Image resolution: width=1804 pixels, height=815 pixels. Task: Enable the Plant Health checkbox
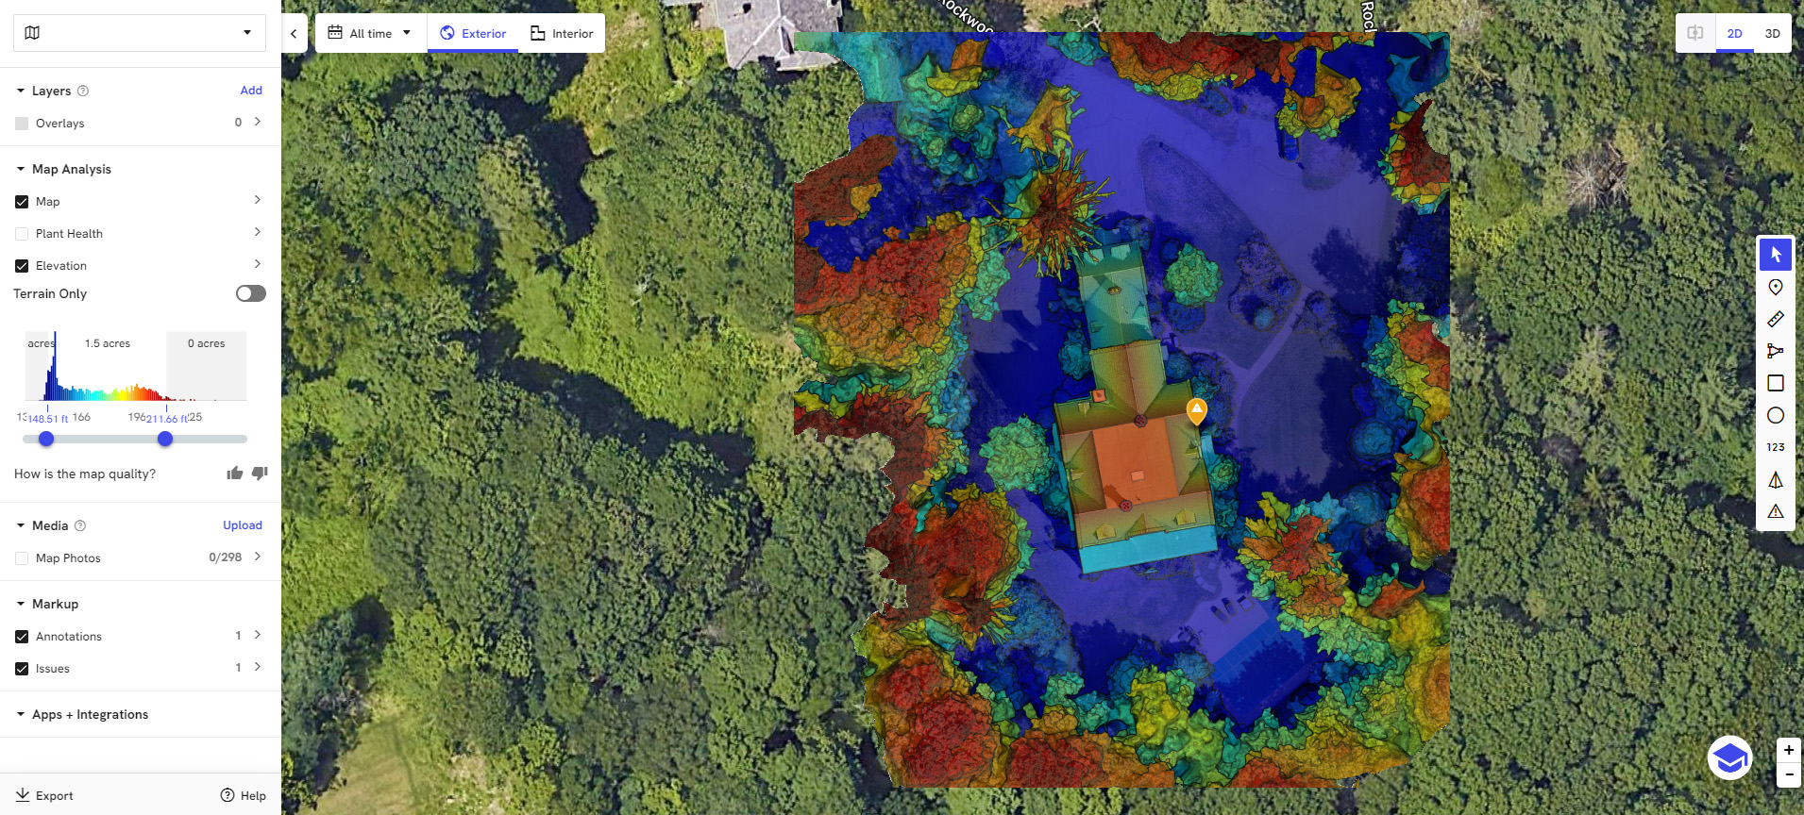(x=22, y=234)
